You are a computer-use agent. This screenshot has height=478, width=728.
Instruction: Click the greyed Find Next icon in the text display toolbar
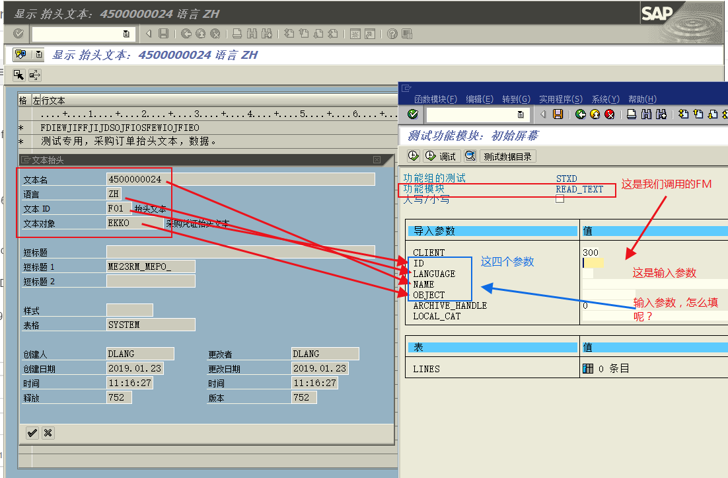point(266,34)
